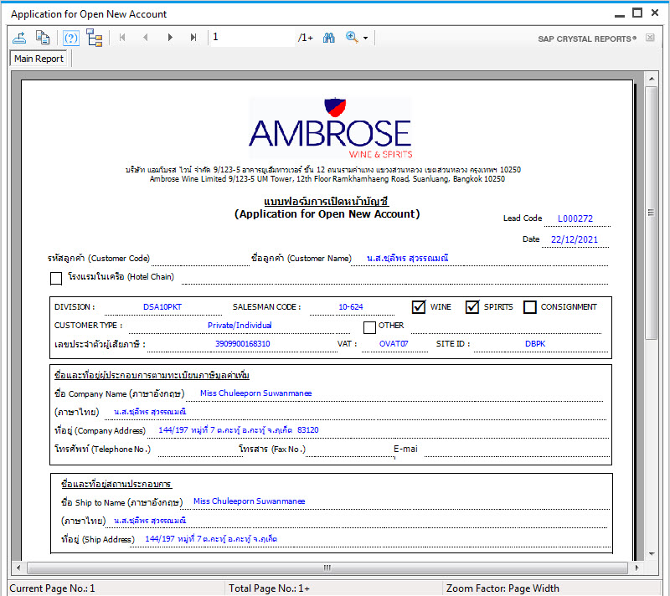
Task: Click the Copy icon in the toolbar
Action: (x=43, y=38)
